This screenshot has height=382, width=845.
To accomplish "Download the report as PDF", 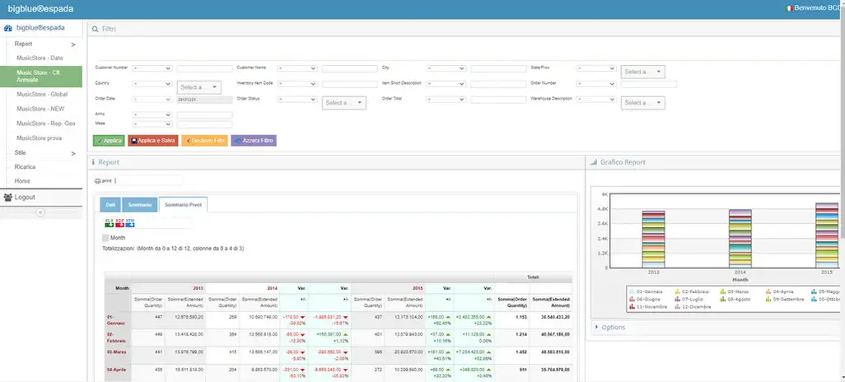I will [119, 223].
